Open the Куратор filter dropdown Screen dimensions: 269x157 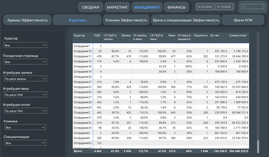click(25, 45)
